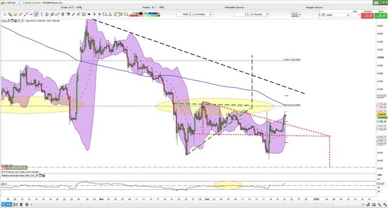
Task: Select the green up arrow marker tool
Action: (x=94, y=14)
